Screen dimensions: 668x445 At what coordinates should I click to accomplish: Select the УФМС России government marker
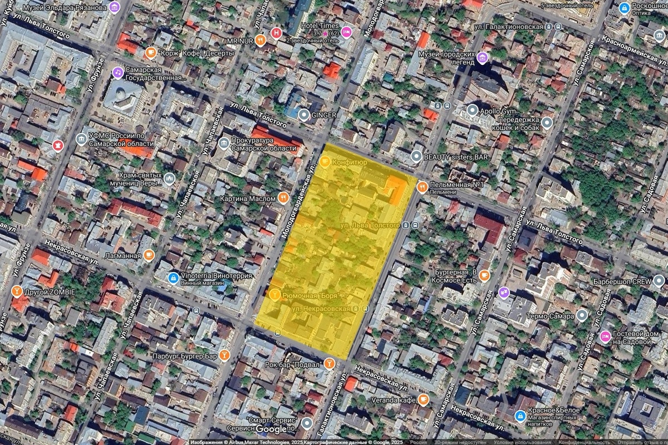pyautogui.click(x=81, y=139)
